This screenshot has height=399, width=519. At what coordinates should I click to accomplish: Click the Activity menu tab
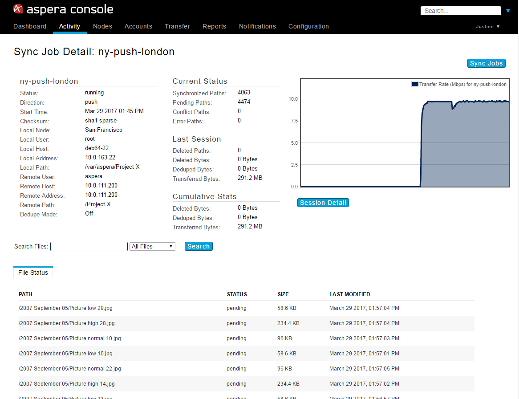click(69, 26)
